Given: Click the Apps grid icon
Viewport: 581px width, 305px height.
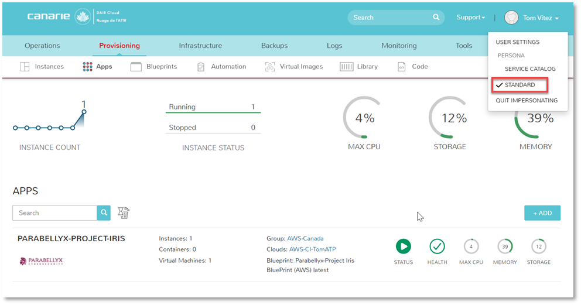Looking at the screenshot, I should [x=88, y=67].
